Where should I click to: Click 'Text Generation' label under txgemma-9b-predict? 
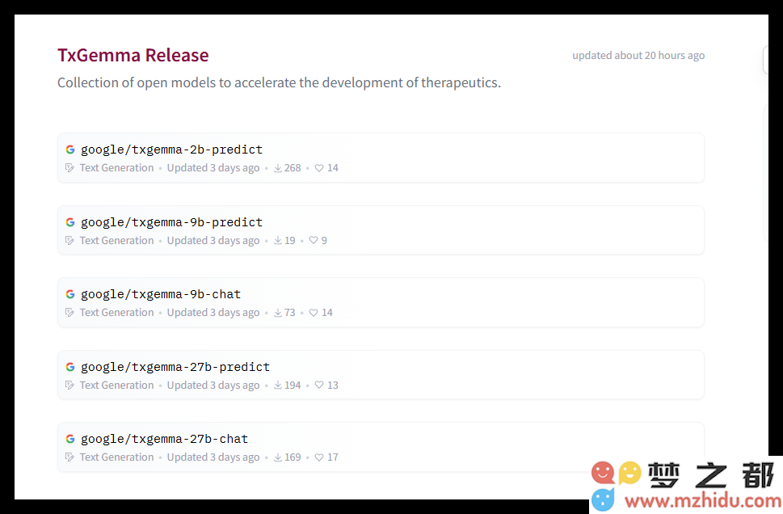tap(116, 241)
